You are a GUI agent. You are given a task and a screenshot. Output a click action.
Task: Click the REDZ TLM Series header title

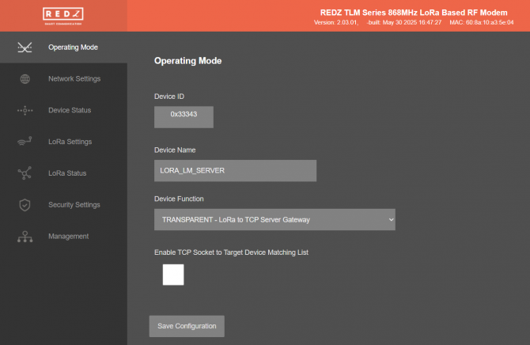(x=414, y=13)
